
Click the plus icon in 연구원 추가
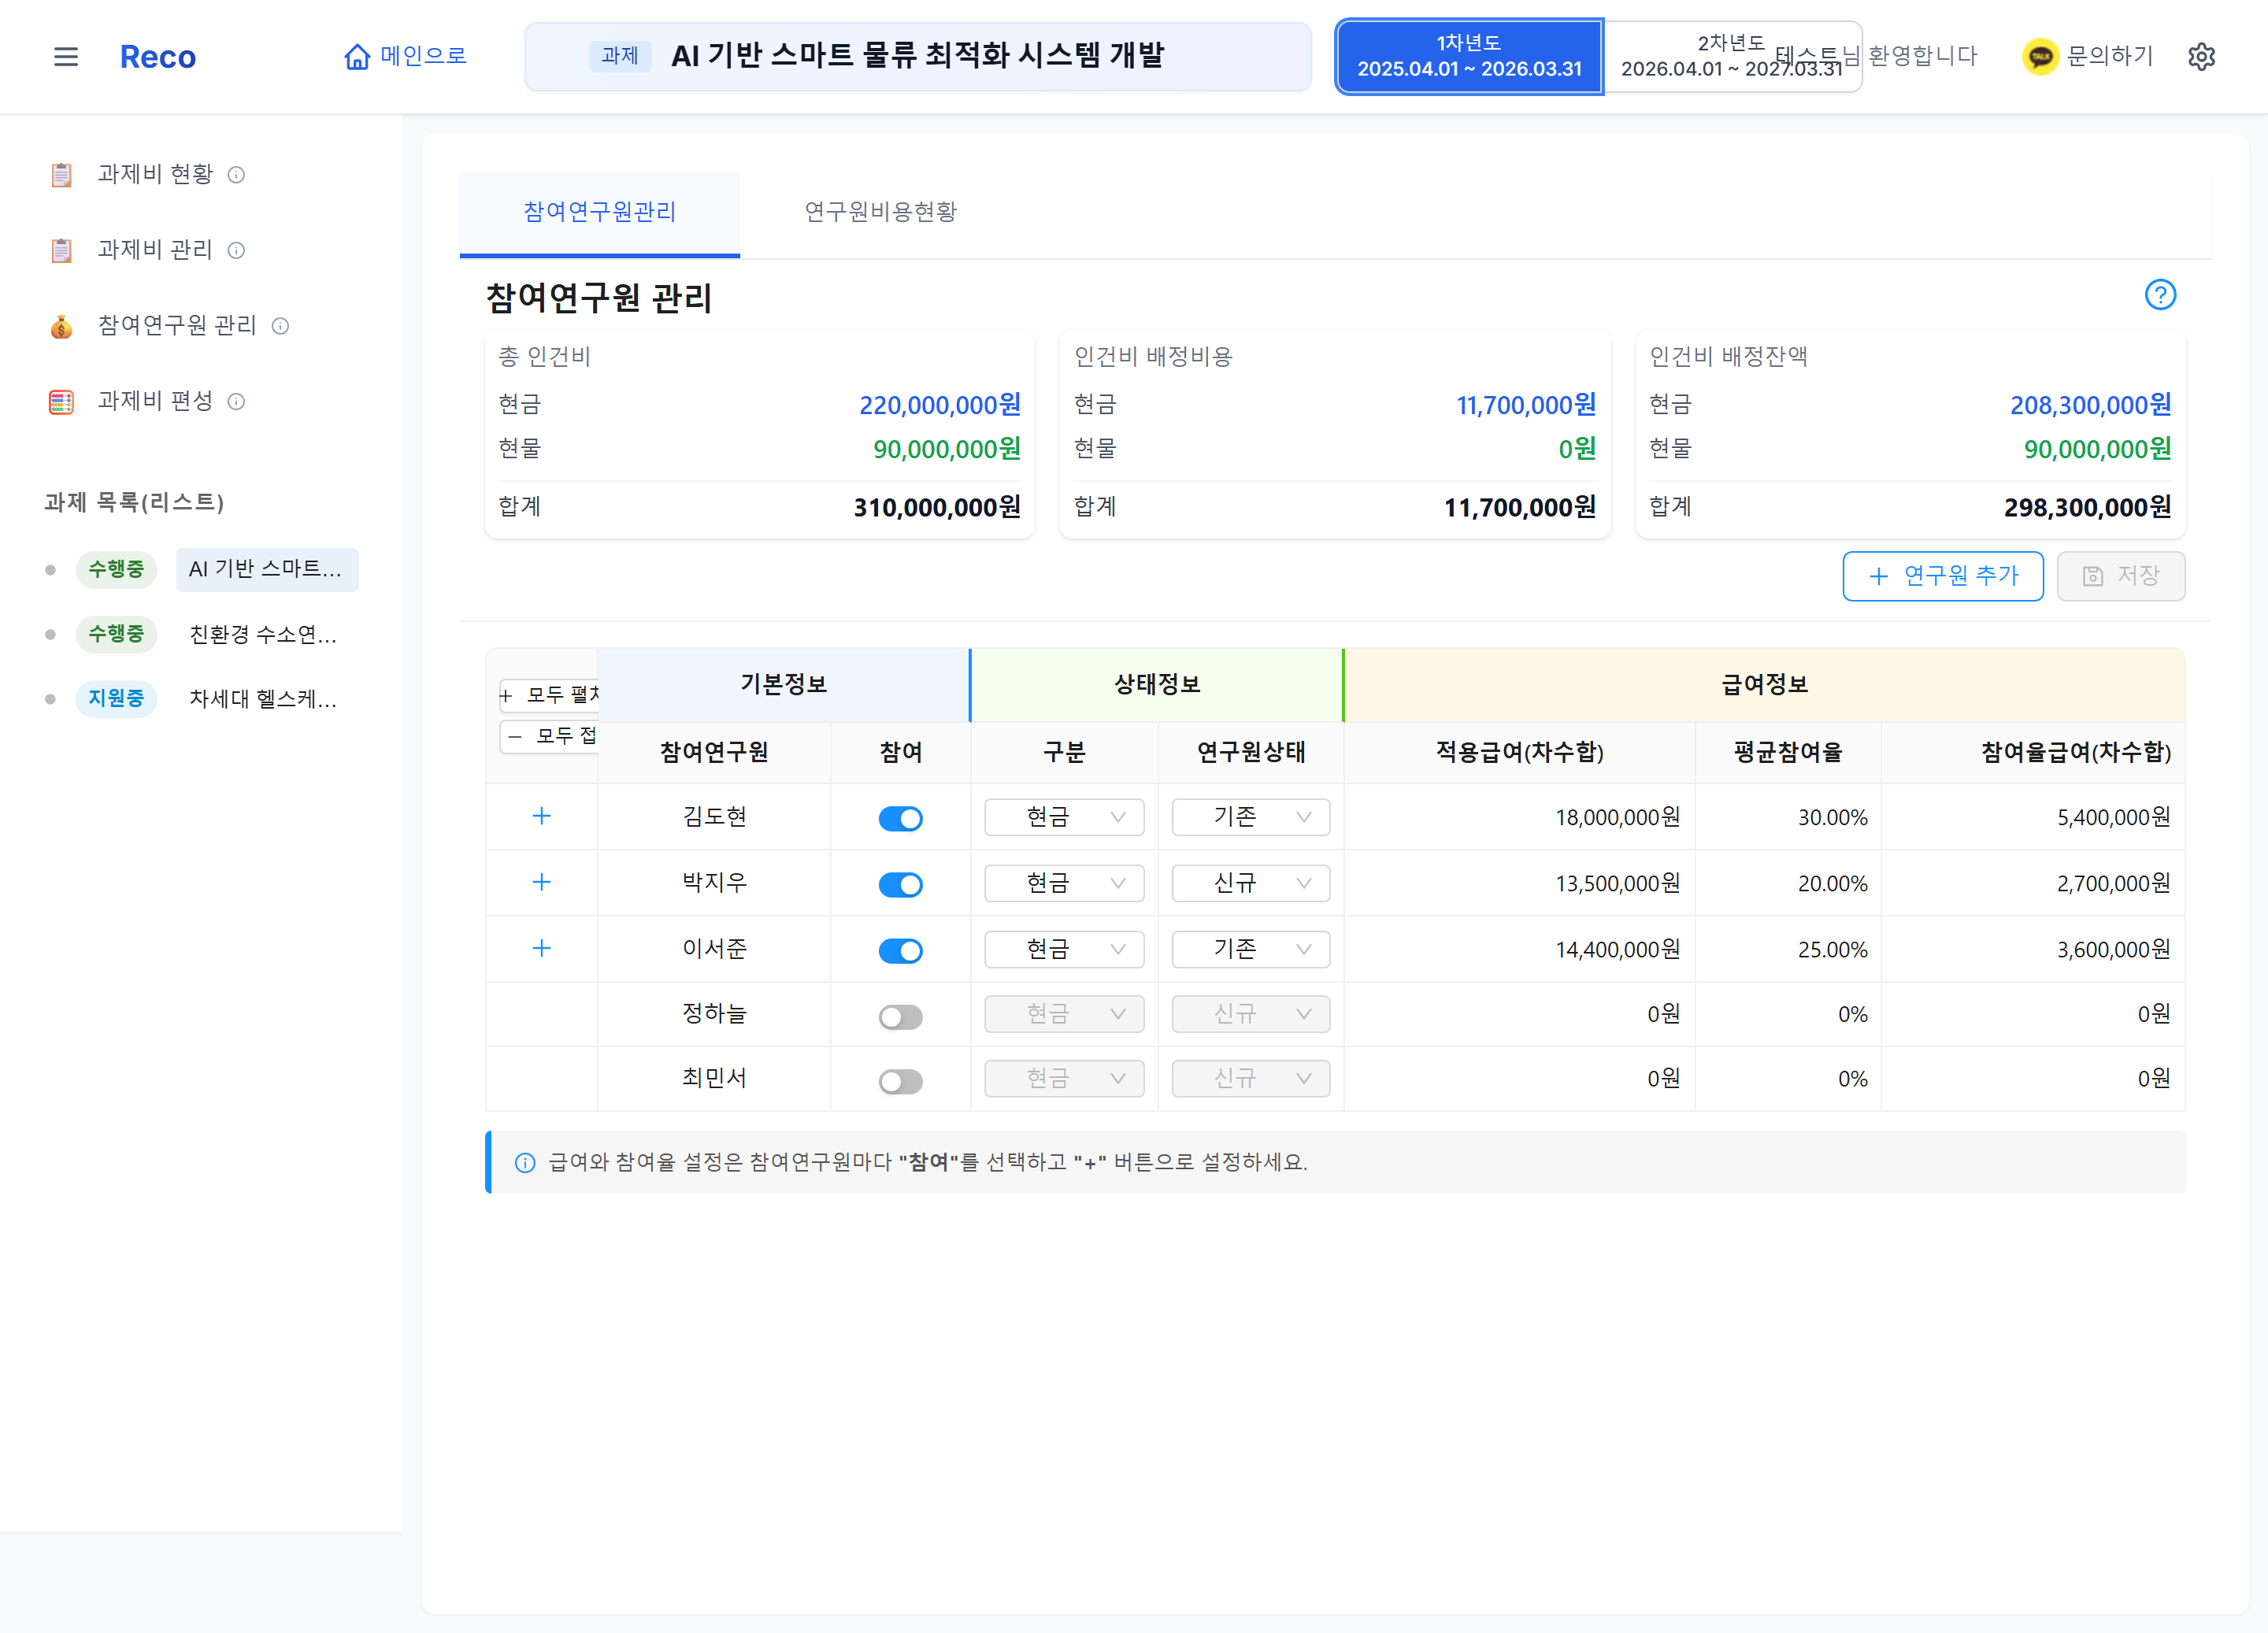coord(1879,576)
